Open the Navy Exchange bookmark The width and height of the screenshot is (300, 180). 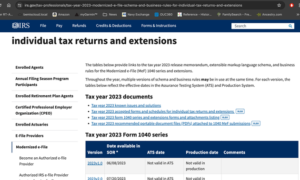pos(136,15)
